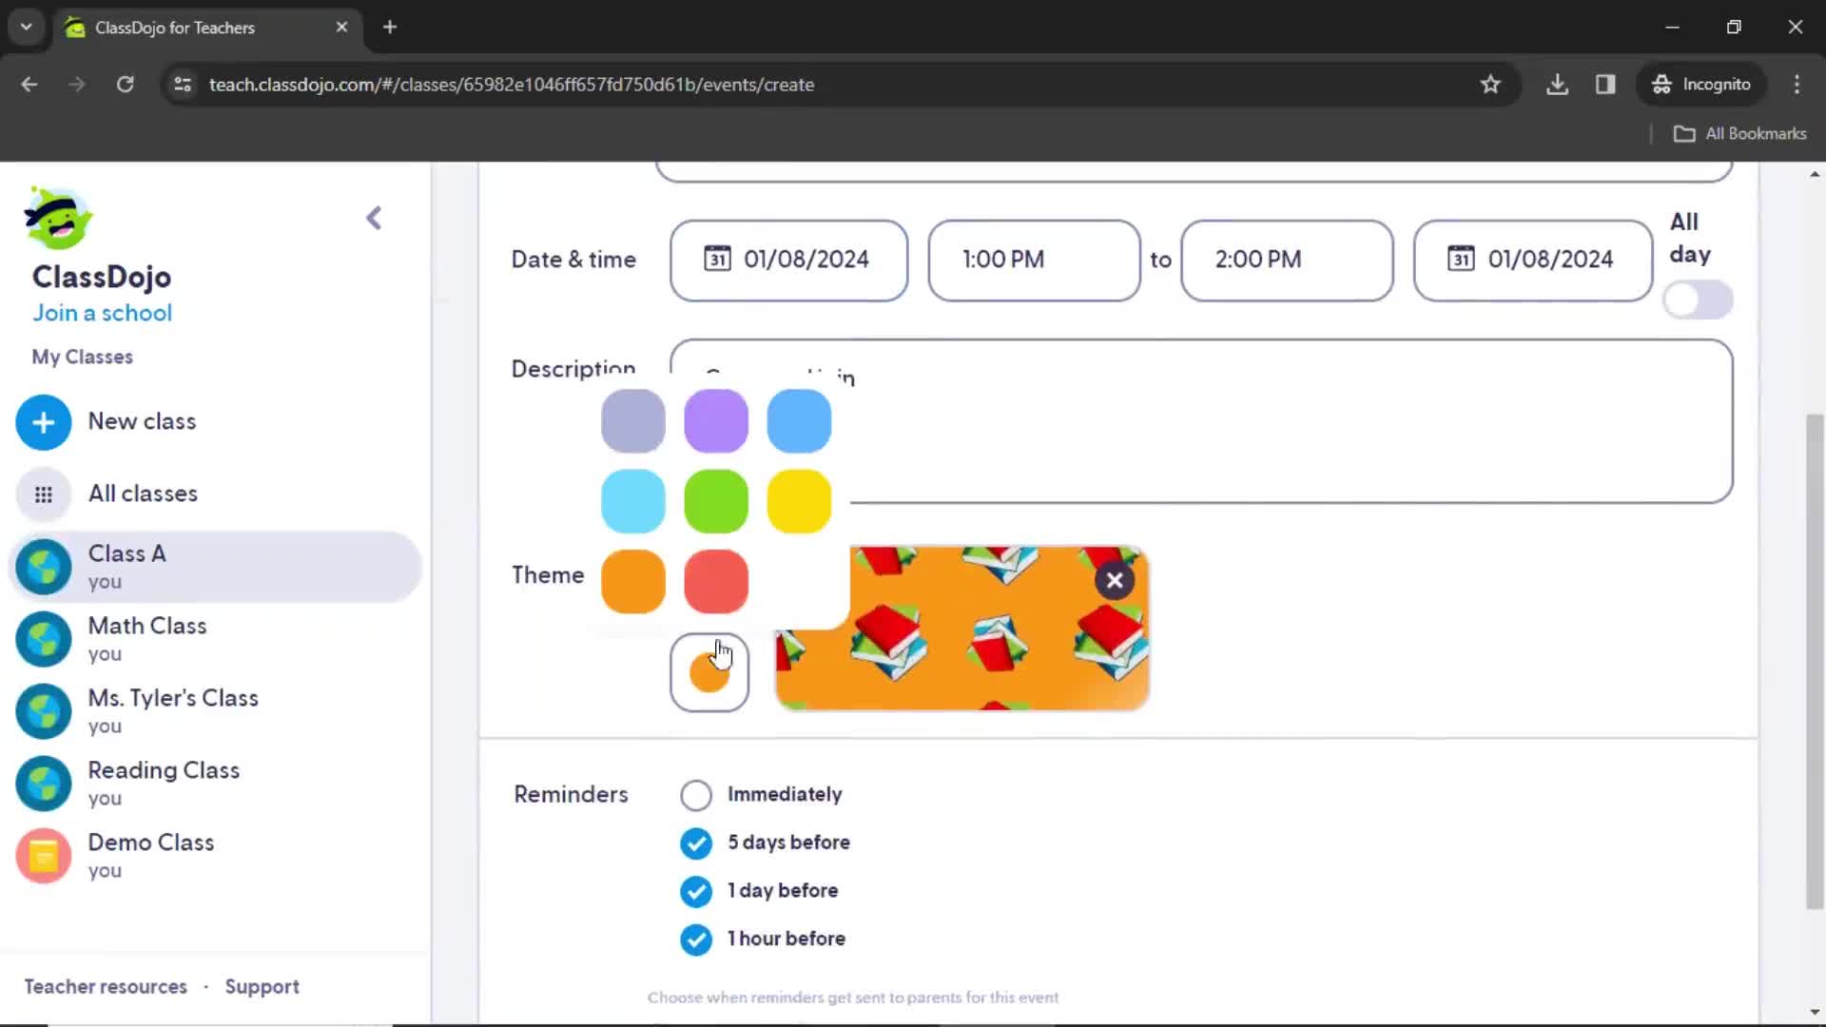The height and width of the screenshot is (1027, 1826).
Task: Open the Chrome three-dot menu
Action: coord(1797,85)
